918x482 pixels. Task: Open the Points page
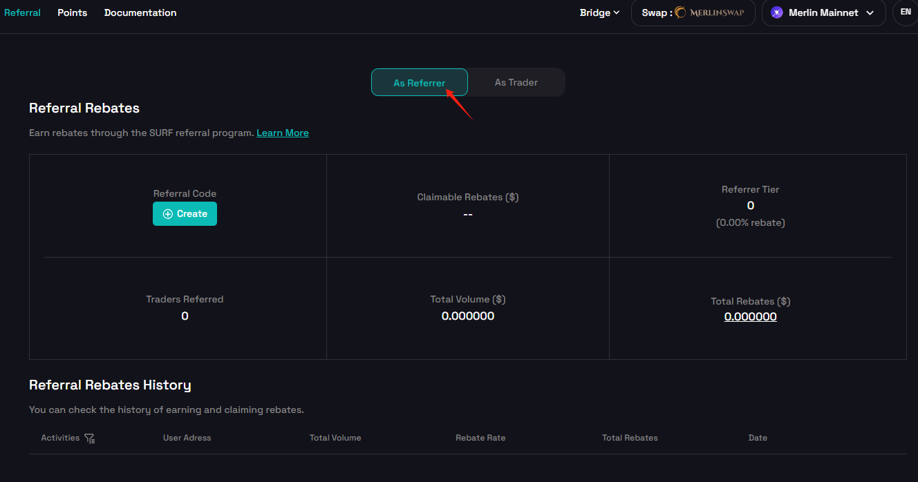pos(72,12)
